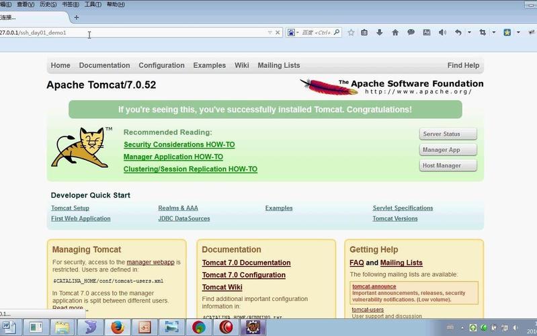The height and width of the screenshot is (336, 537).
Task: Bookmark this page with the star icon
Action: coord(351,32)
